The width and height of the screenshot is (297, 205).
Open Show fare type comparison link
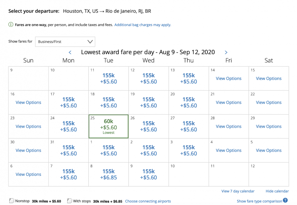(x=259, y=201)
